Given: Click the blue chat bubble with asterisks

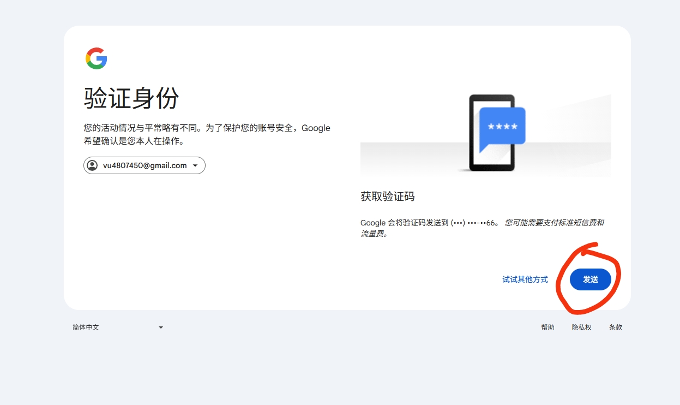Looking at the screenshot, I should pyautogui.click(x=502, y=127).
